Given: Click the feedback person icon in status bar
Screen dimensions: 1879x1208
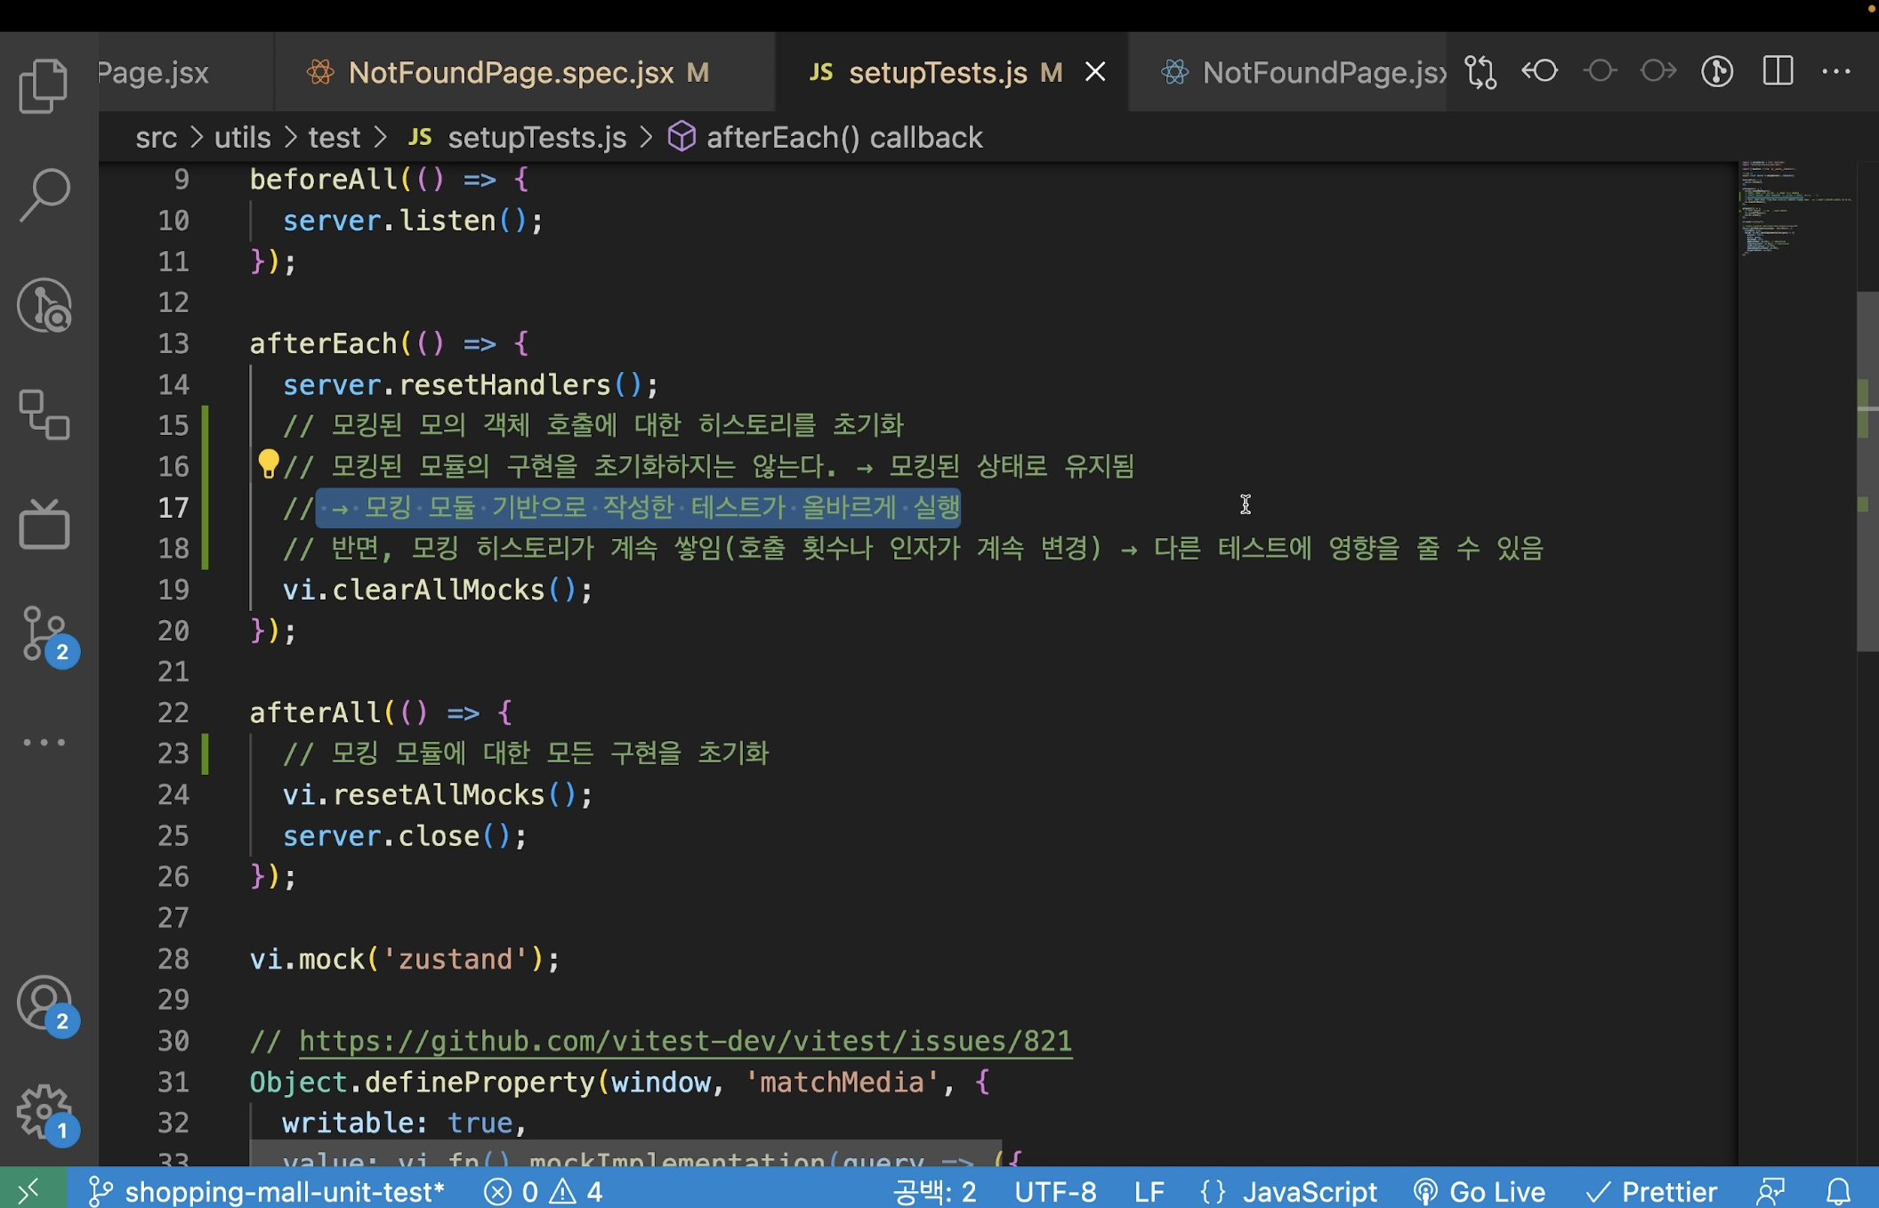Looking at the screenshot, I should click(1770, 1191).
